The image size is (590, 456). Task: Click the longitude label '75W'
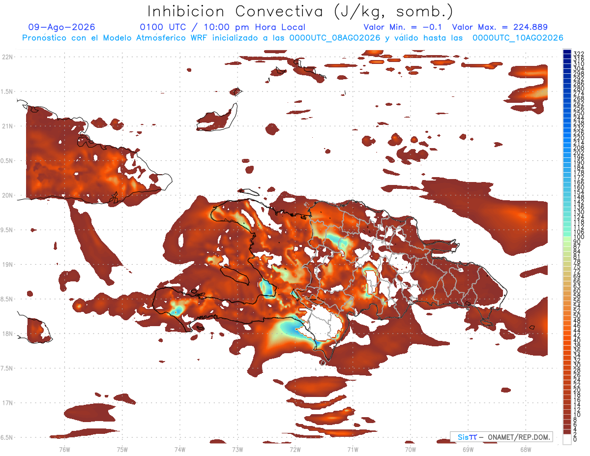(x=122, y=449)
